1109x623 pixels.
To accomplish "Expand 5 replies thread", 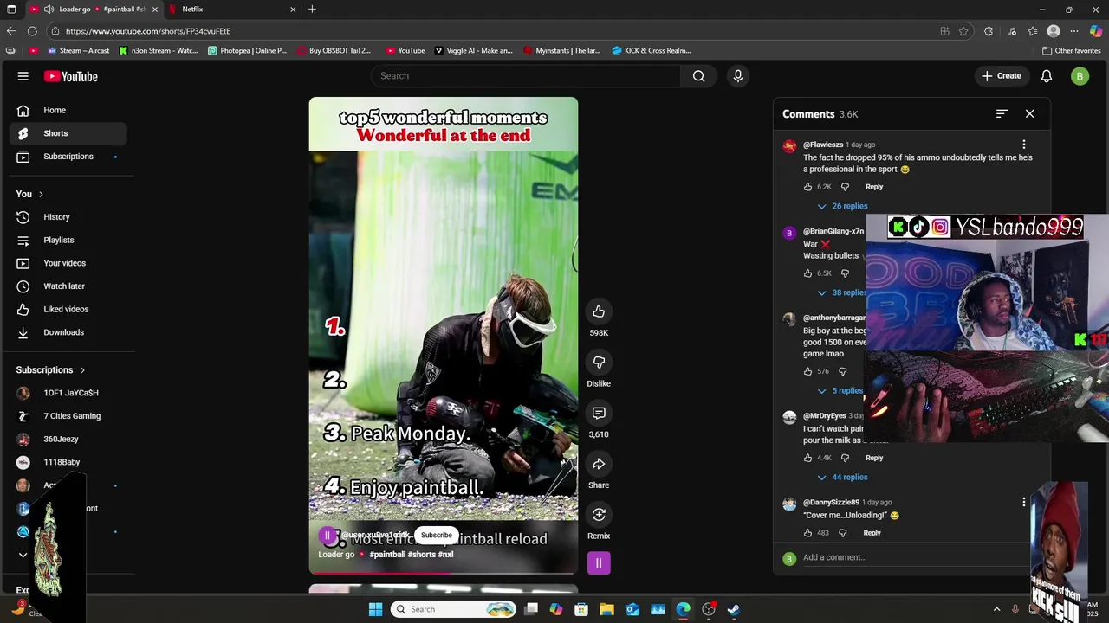I will [x=840, y=390].
